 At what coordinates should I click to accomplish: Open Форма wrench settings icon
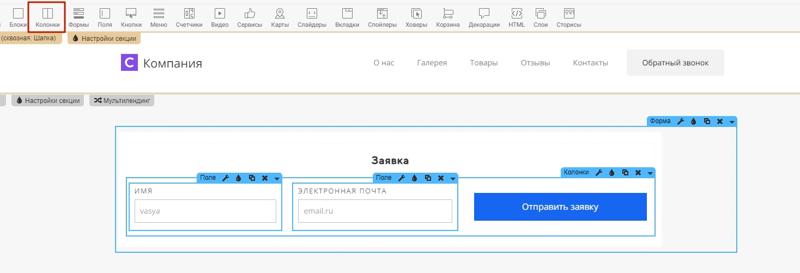(x=681, y=122)
